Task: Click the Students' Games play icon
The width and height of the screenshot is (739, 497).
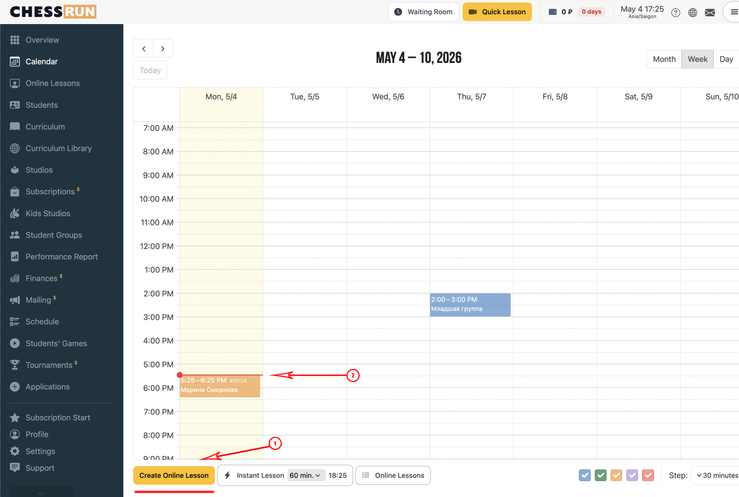Action: (15, 344)
